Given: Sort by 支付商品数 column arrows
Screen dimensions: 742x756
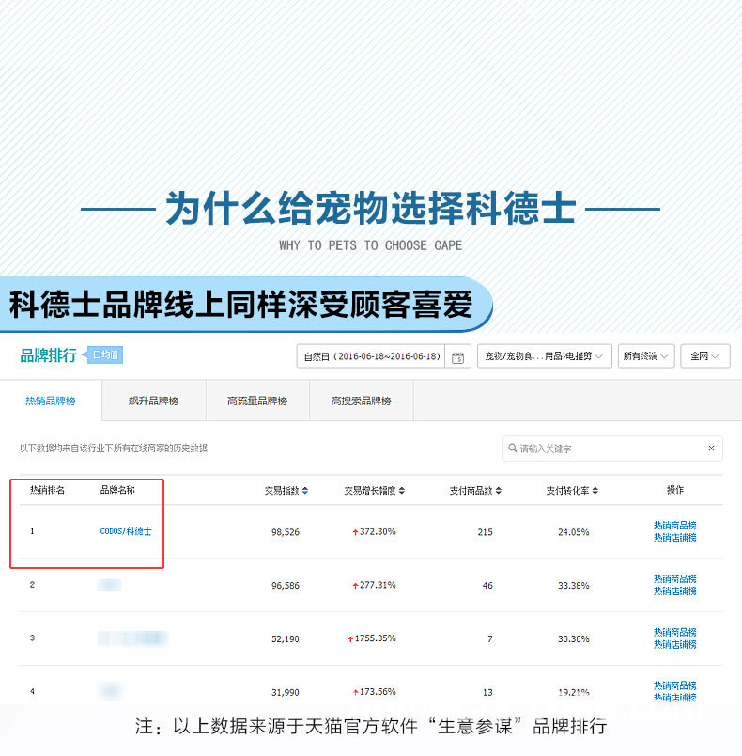Looking at the screenshot, I should (x=499, y=490).
